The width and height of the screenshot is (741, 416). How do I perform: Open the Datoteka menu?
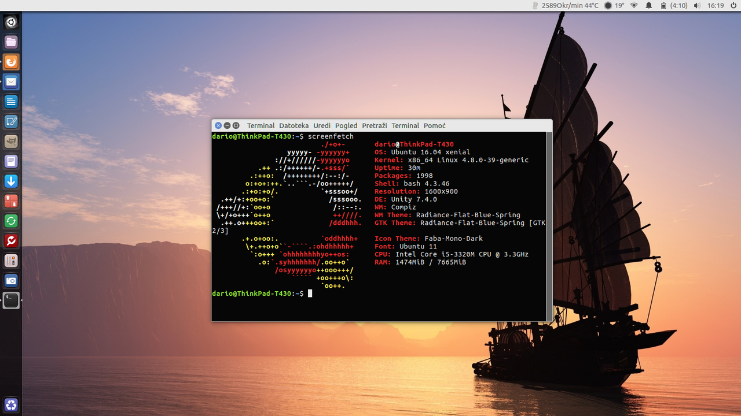294,125
